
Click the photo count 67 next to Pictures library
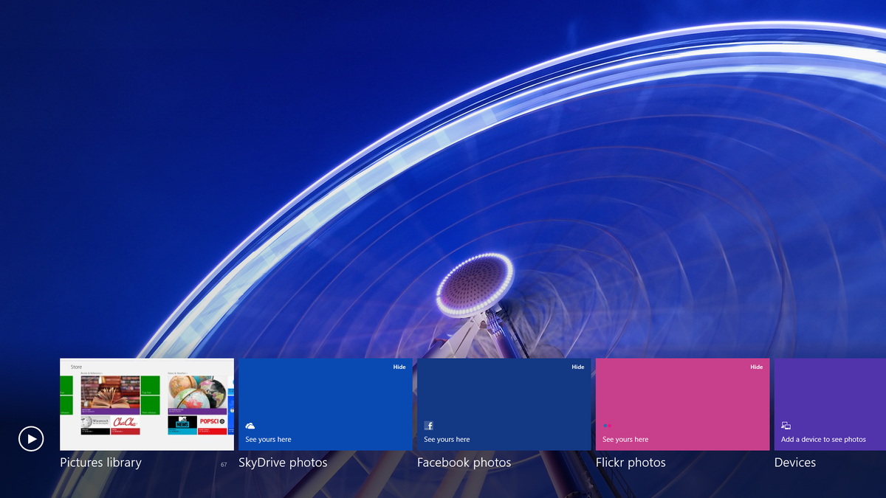coord(223,463)
